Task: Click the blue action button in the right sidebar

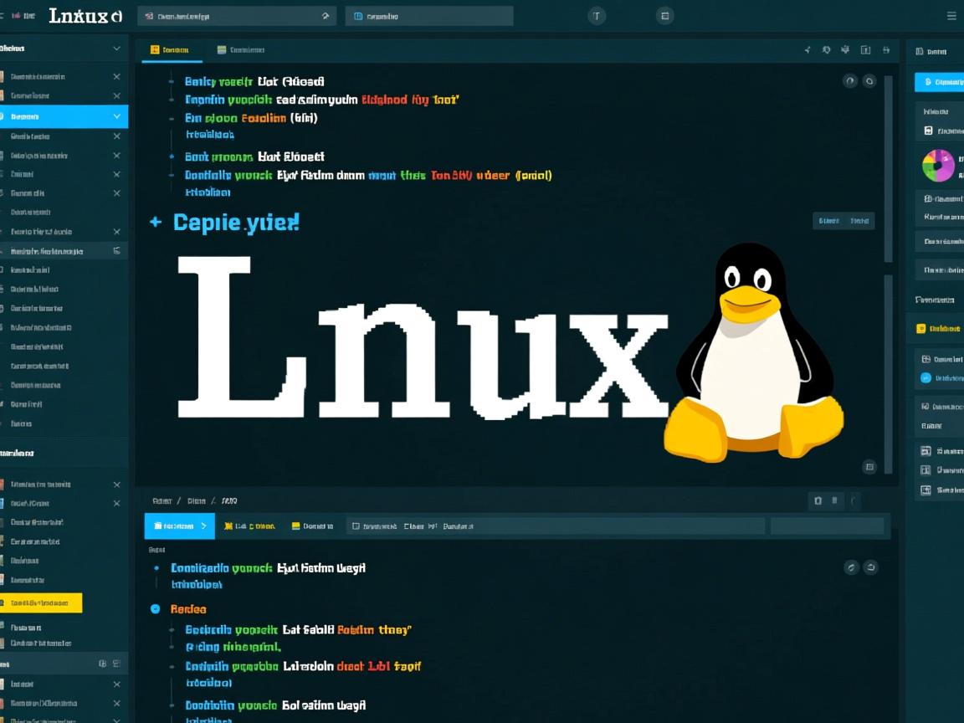Action: 938,81
